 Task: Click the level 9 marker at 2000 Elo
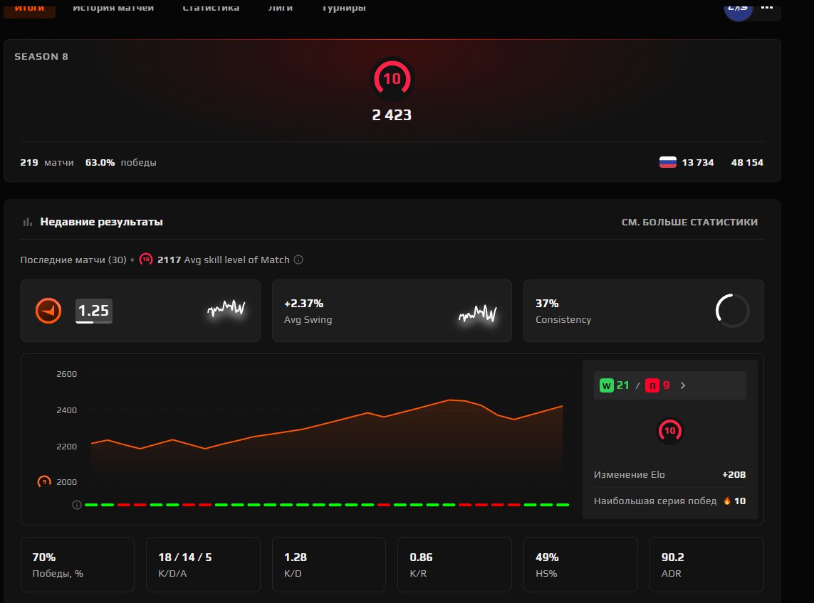click(x=44, y=481)
